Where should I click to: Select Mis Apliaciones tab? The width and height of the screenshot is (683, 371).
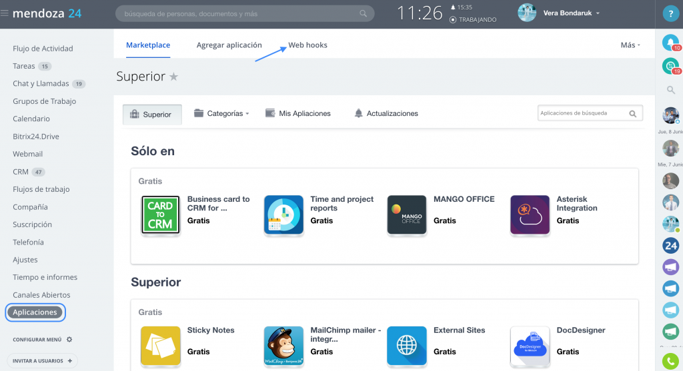298,113
